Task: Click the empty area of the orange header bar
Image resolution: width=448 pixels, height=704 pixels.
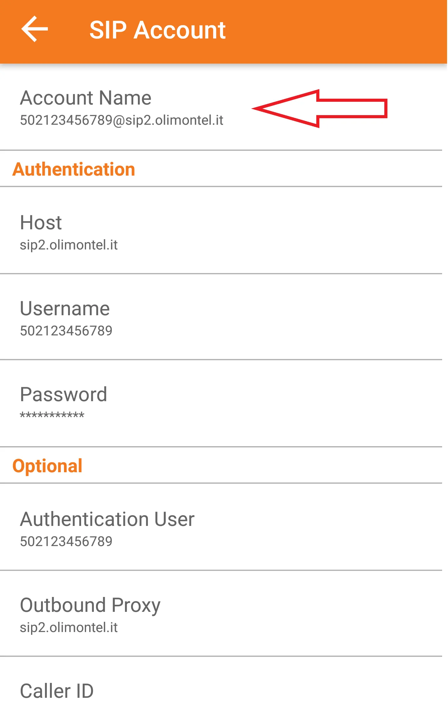Action: (x=336, y=31)
